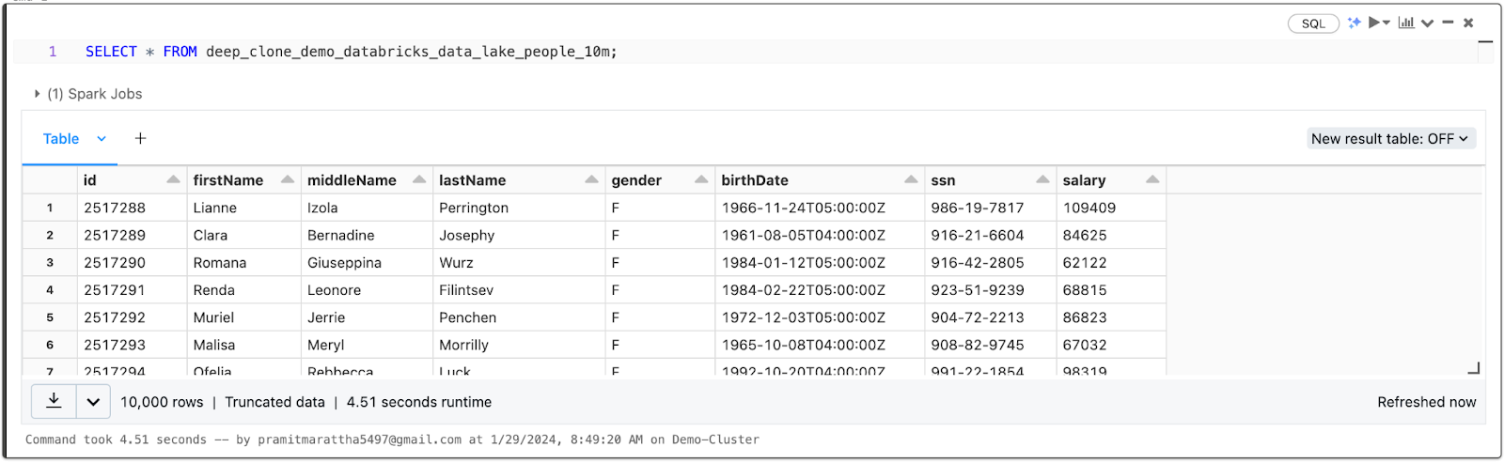This screenshot has height=463, width=1504.
Task: Expand the (1) Spark Jobs section
Action: pos(88,94)
